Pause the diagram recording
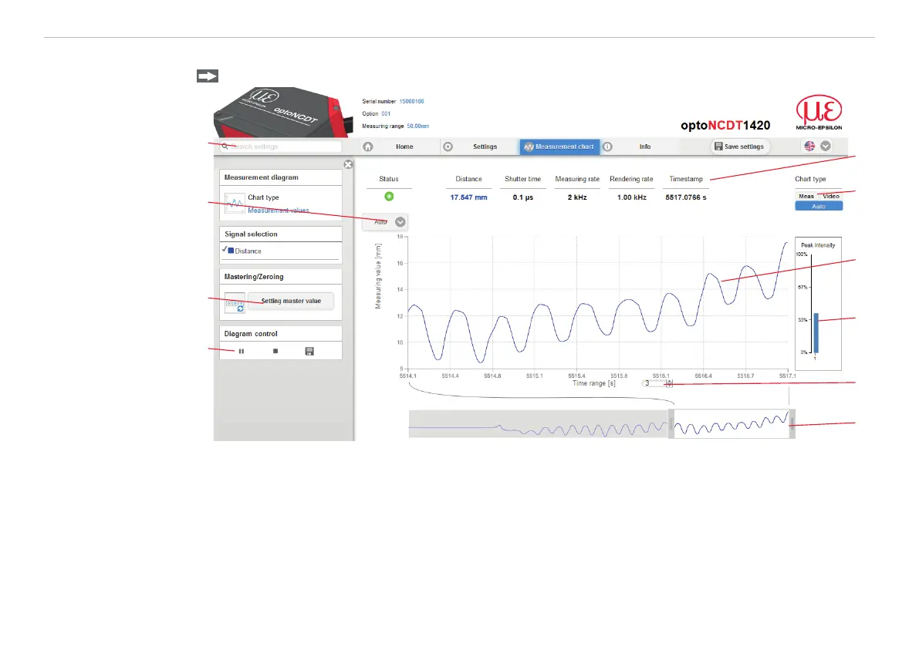The width and height of the screenshot is (919, 647). coord(241,352)
